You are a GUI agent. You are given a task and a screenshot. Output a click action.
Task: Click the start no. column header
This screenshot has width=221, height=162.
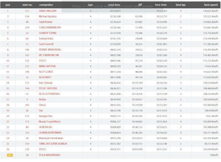[27, 5]
